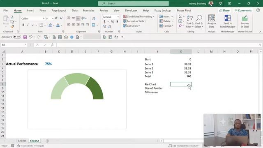Open Analyze Data tool
This screenshot has width=263, height=148.
(212, 21)
